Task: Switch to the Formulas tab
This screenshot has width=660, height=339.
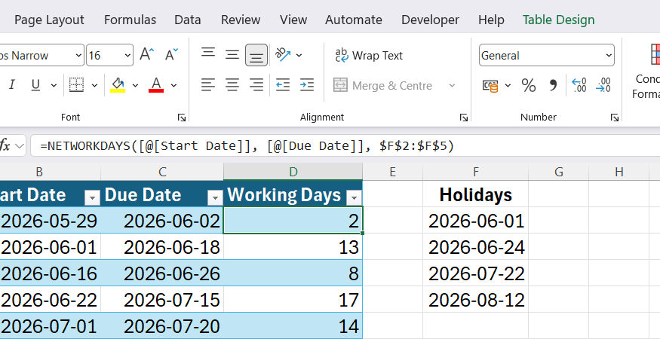Action: pos(130,20)
